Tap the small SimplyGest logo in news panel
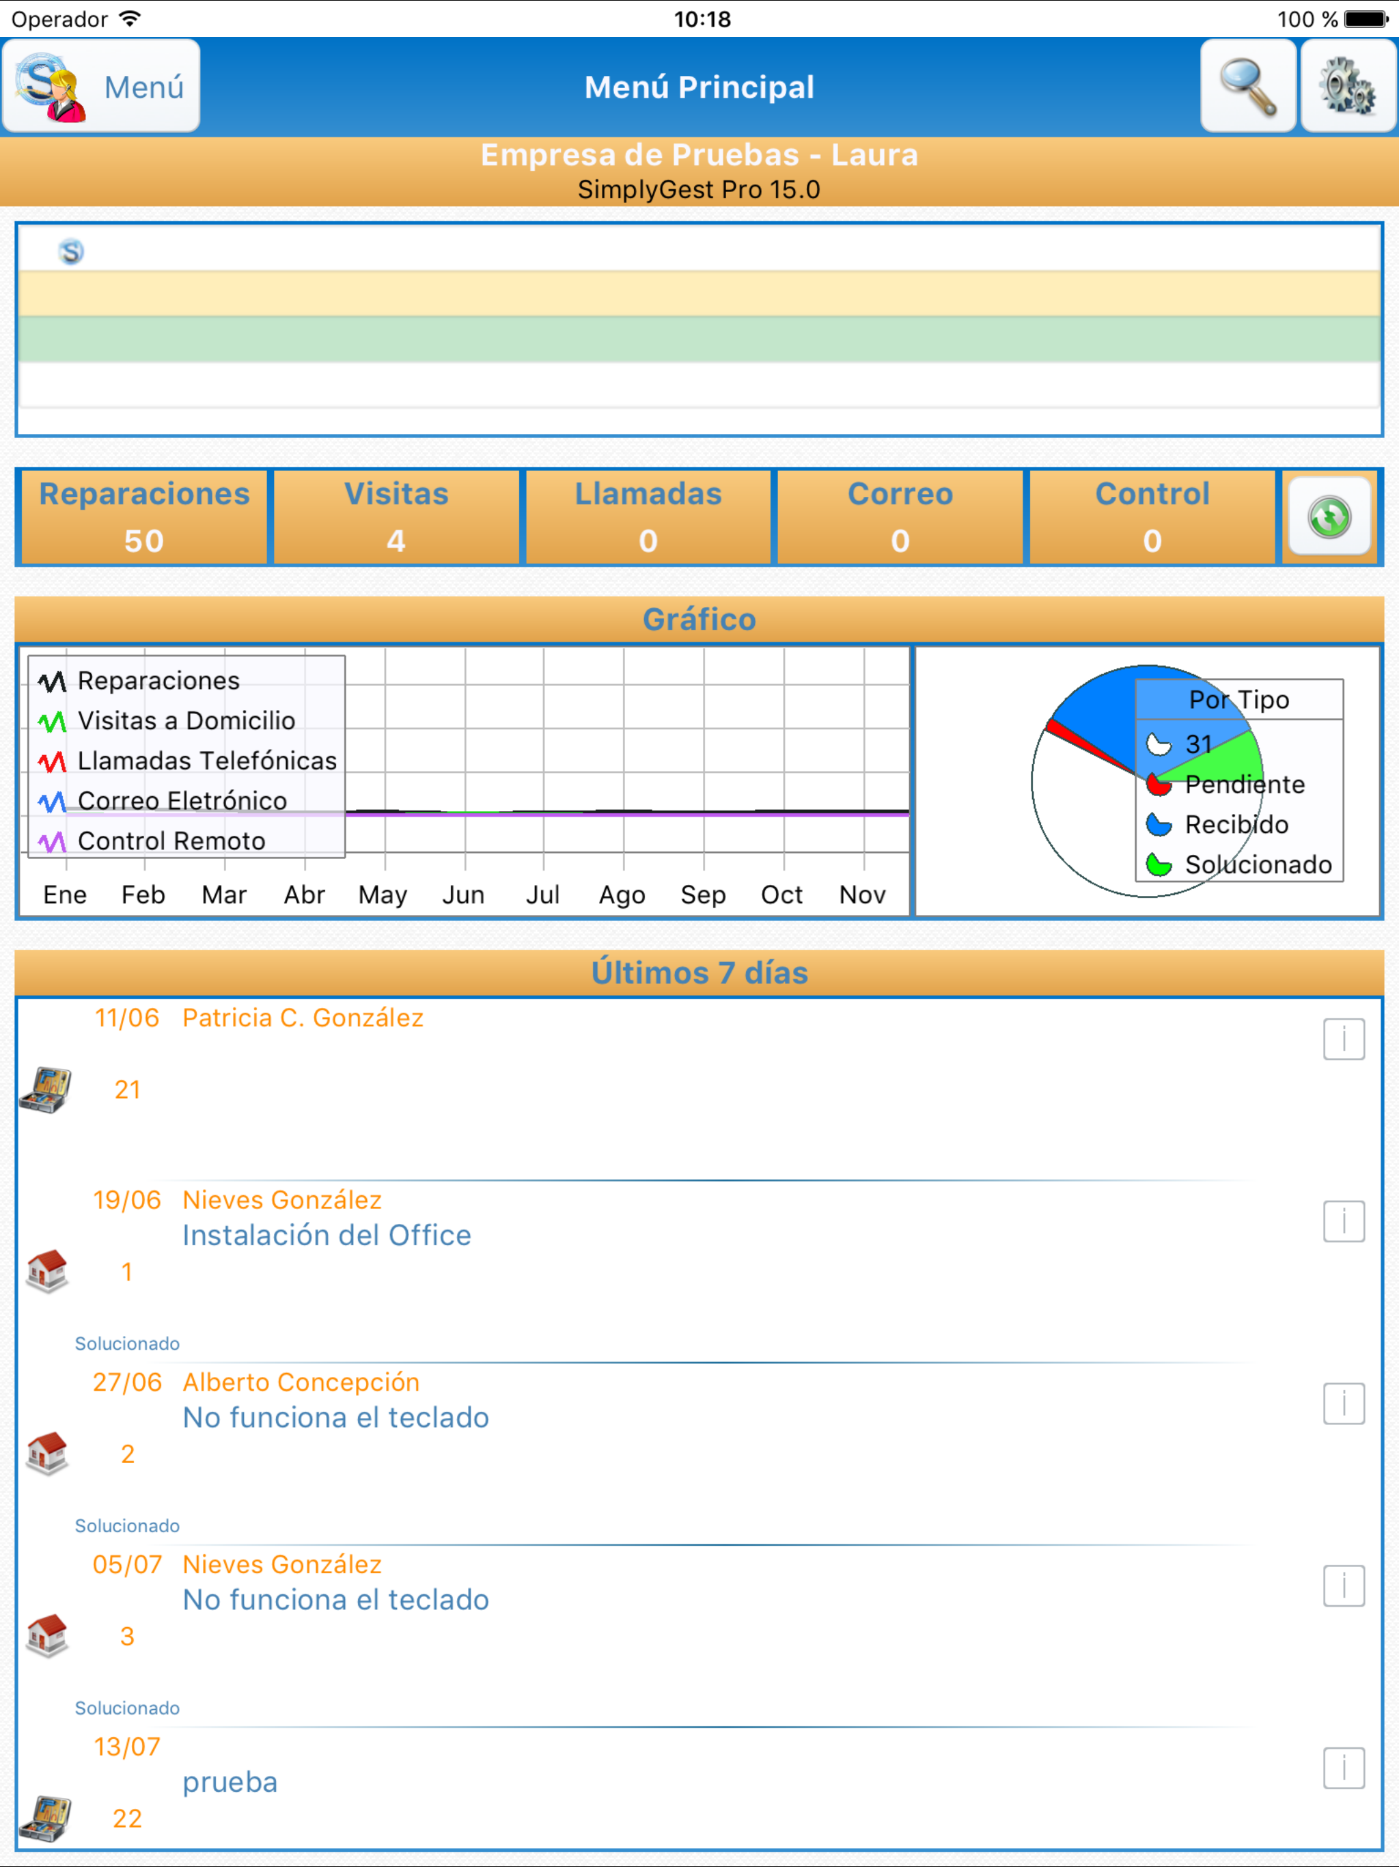 click(x=72, y=251)
